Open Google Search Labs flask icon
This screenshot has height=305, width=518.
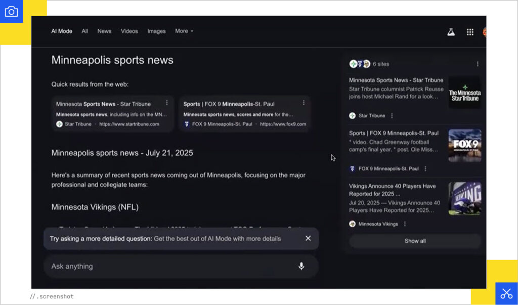[x=450, y=31]
